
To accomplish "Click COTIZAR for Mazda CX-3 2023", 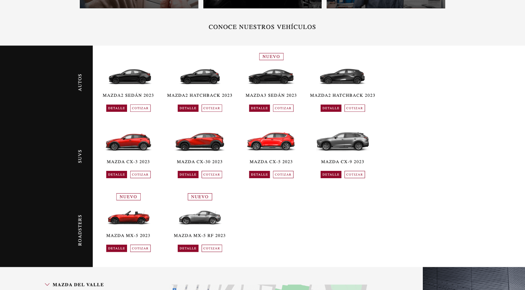I will [140, 175].
